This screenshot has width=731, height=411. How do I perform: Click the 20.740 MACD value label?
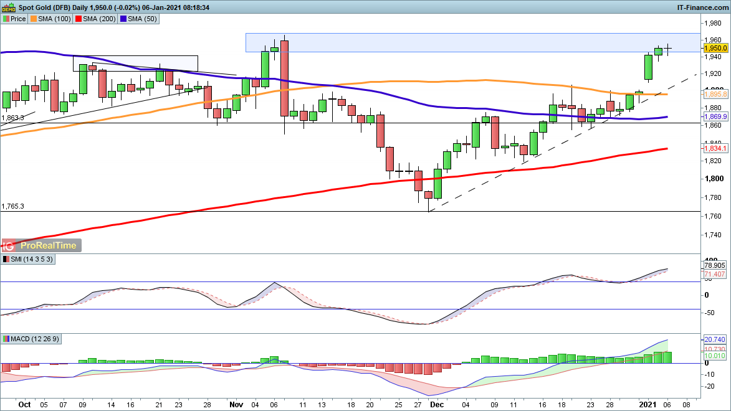click(714, 339)
